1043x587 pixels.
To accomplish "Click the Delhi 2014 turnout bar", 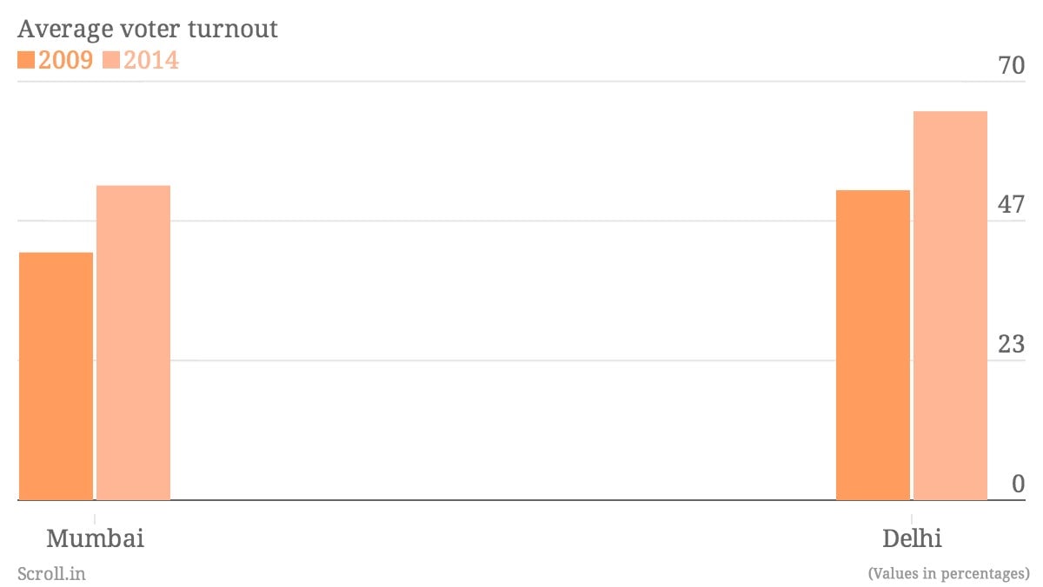I will click(950, 306).
